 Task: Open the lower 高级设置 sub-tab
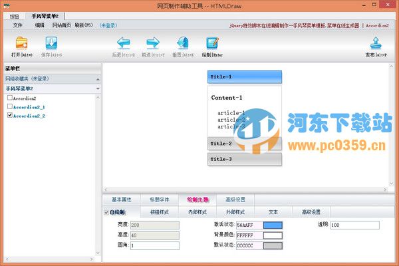pos(311,212)
